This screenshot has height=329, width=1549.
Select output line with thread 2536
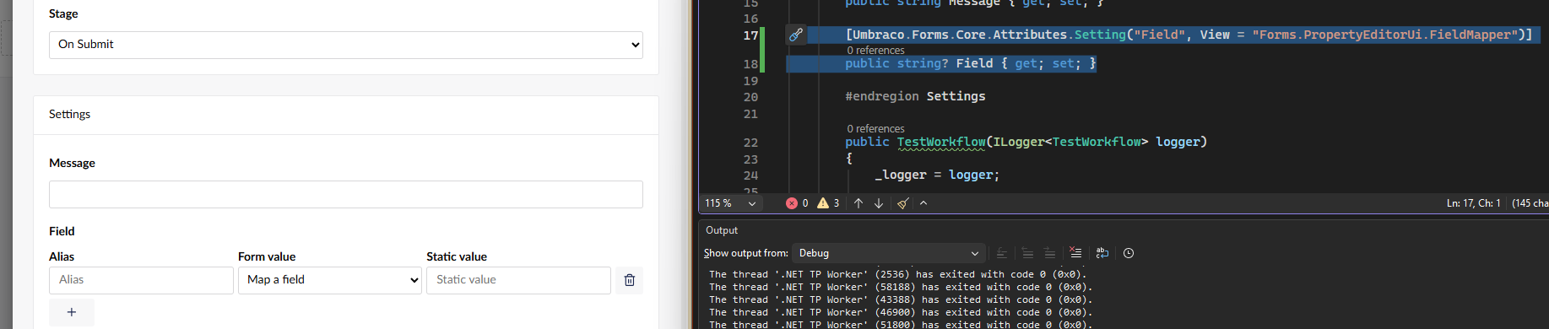click(x=898, y=274)
